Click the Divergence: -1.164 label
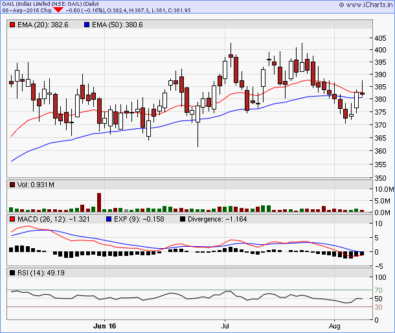The image size is (395, 333). [218, 219]
